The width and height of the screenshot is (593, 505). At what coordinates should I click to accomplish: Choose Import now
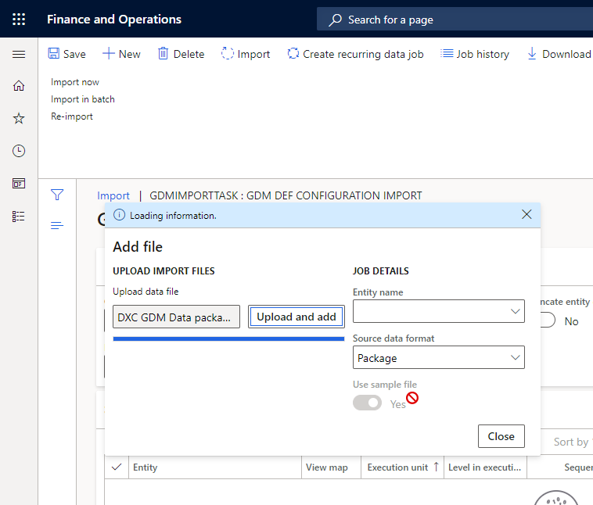click(x=75, y=82)
